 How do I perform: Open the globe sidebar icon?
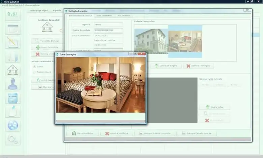coord(13,125)
